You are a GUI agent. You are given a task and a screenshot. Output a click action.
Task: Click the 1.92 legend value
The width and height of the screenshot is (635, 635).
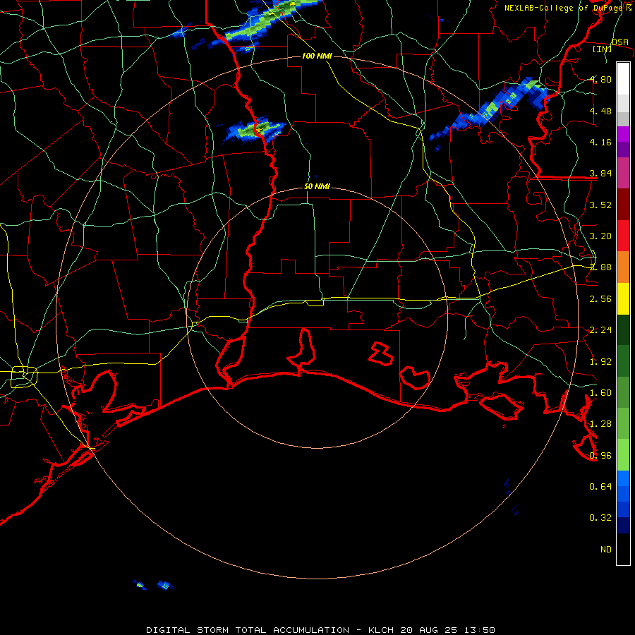[x=600, y=362]
